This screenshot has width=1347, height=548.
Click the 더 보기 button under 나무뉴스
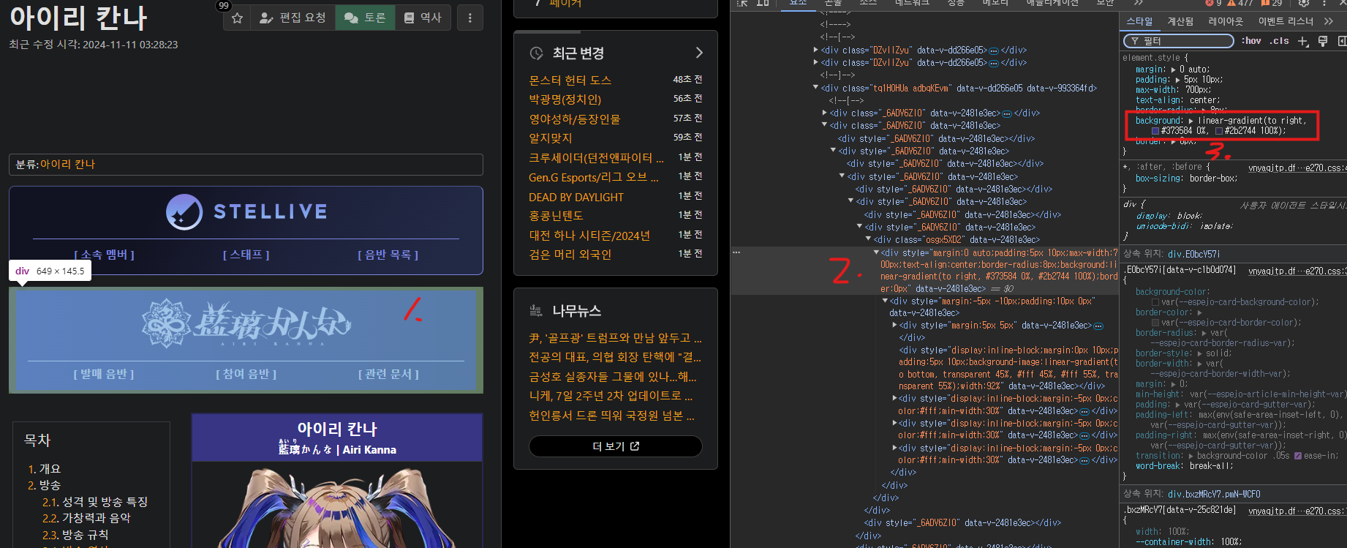(616, 446)
